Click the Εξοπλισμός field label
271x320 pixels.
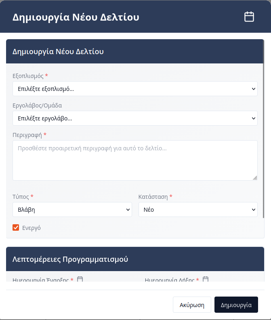pos(28,76)
